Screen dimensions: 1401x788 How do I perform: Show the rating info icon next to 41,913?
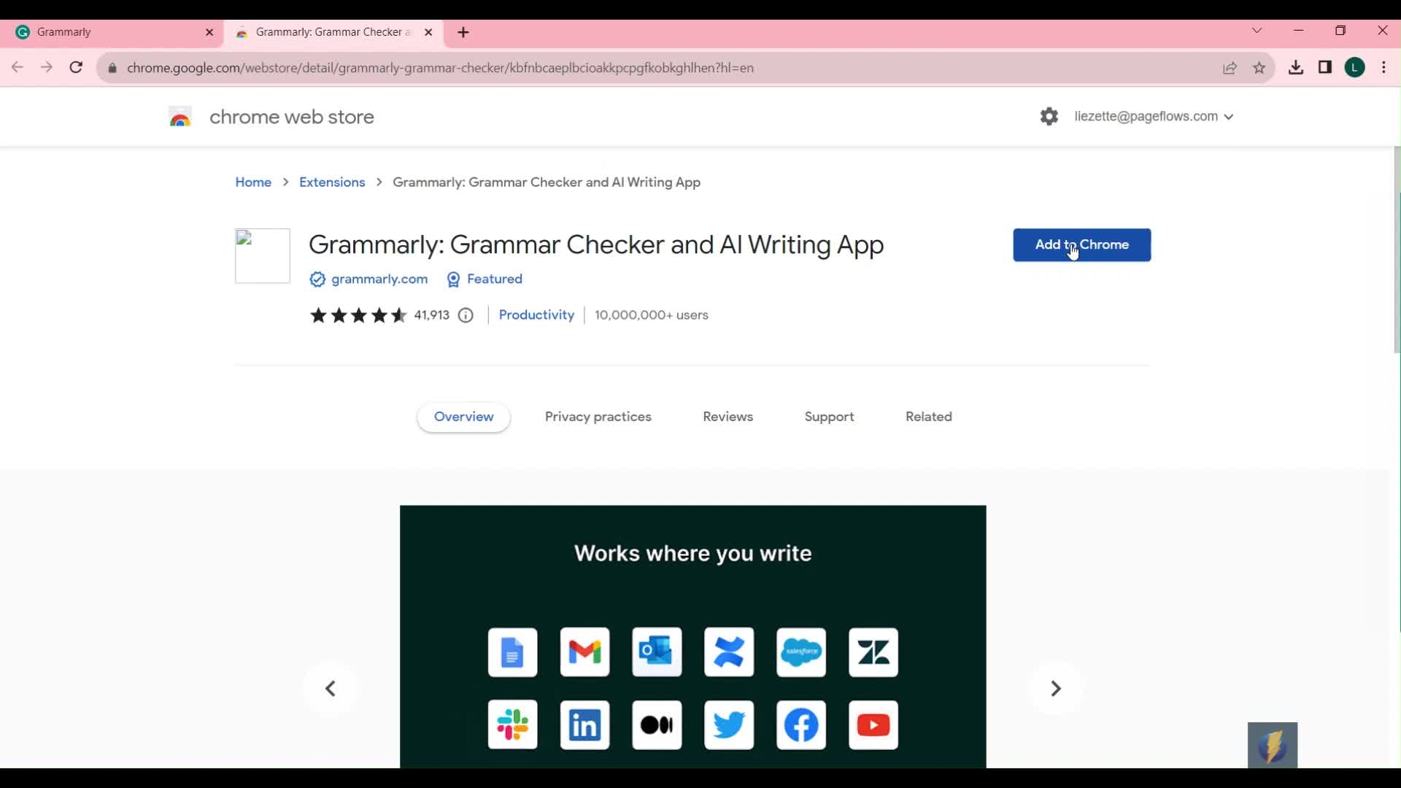466,315
